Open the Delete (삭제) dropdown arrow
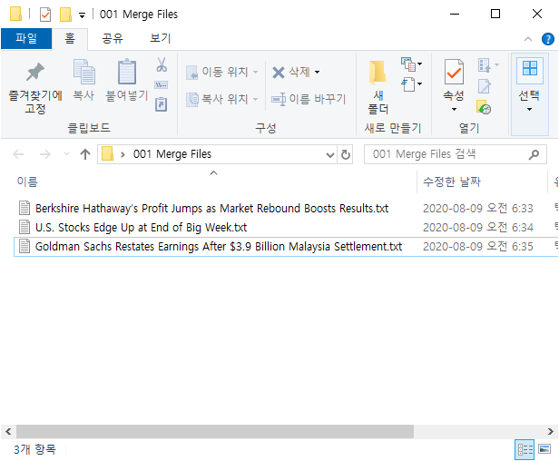The image size is (559, 461). coord(317,73)
